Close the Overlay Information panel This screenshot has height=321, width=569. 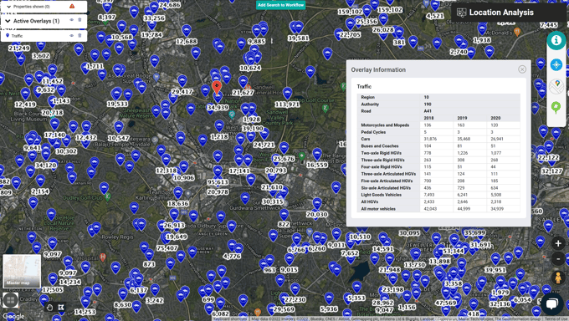(522, 69)
